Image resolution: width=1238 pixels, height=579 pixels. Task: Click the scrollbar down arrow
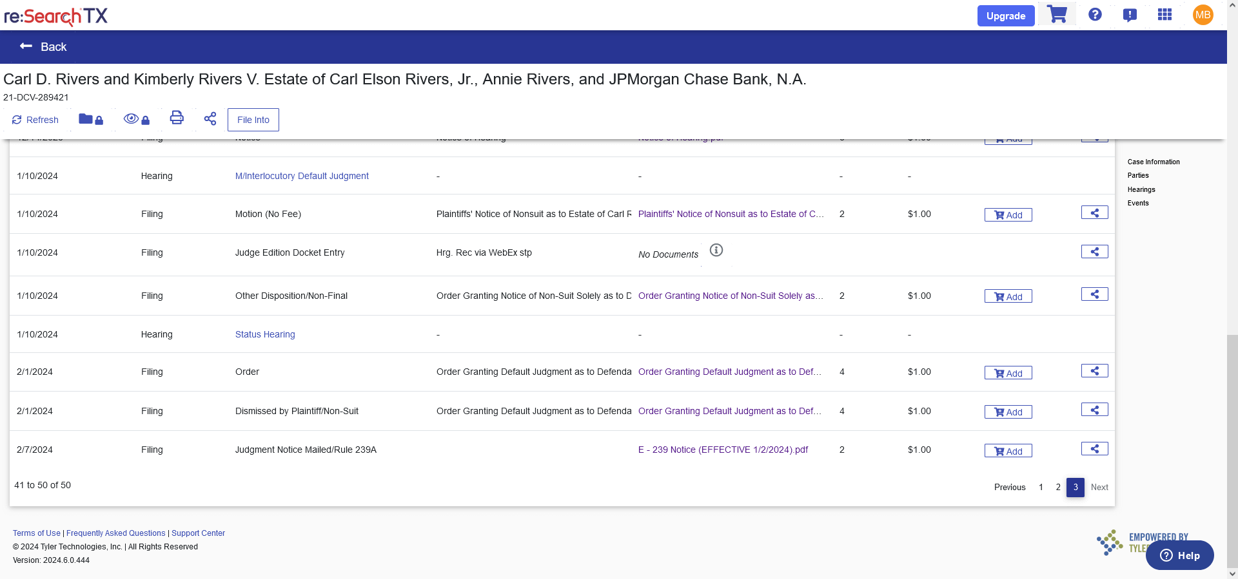1232,573
